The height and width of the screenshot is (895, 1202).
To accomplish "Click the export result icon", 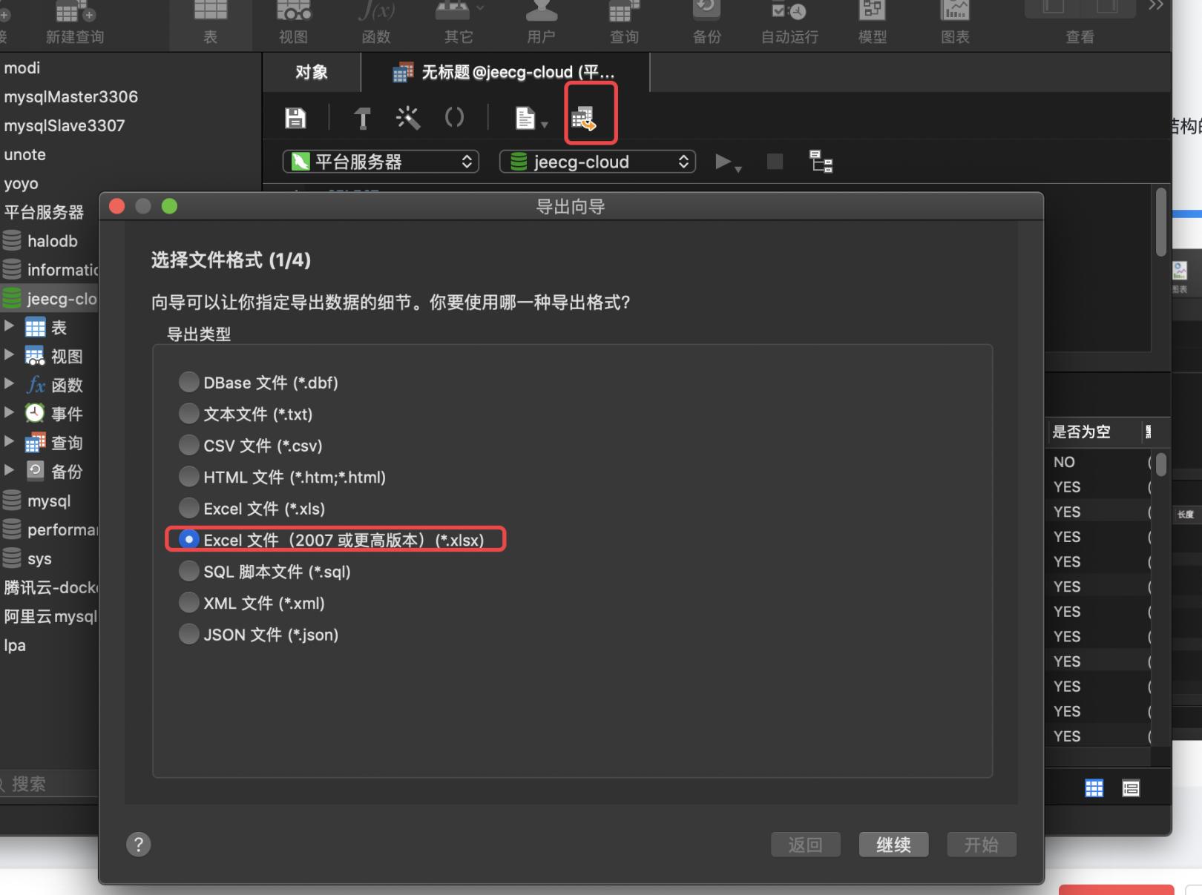I will 584,118.
